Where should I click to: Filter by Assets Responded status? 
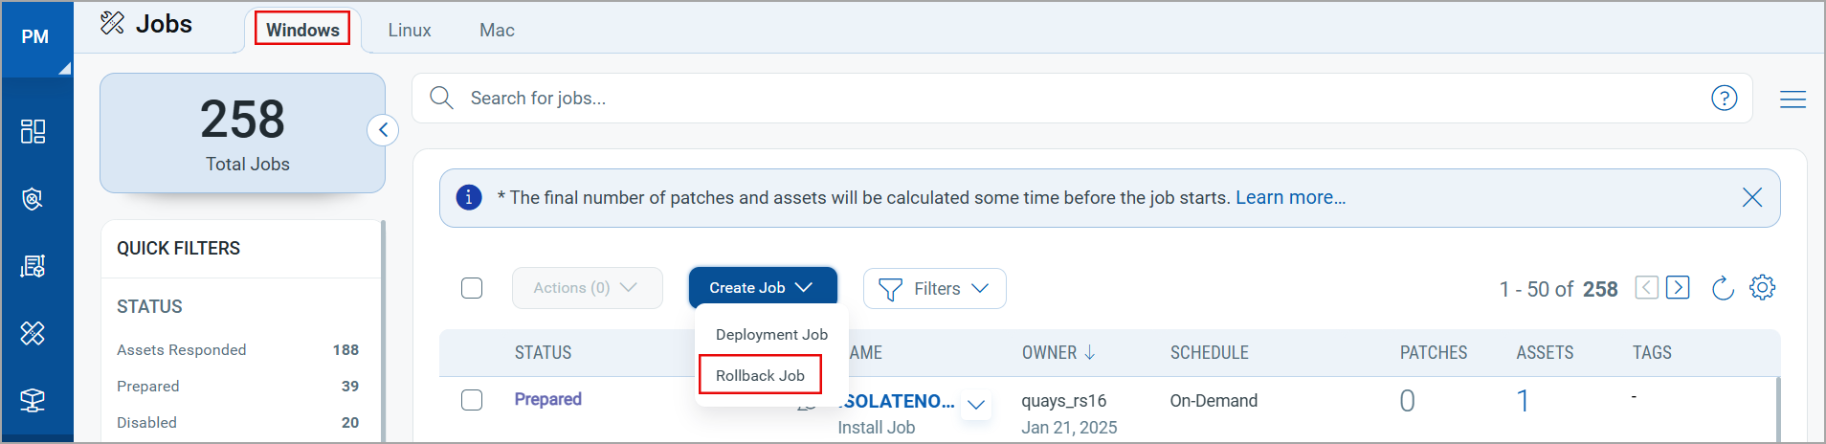click(x=237, y=350)
